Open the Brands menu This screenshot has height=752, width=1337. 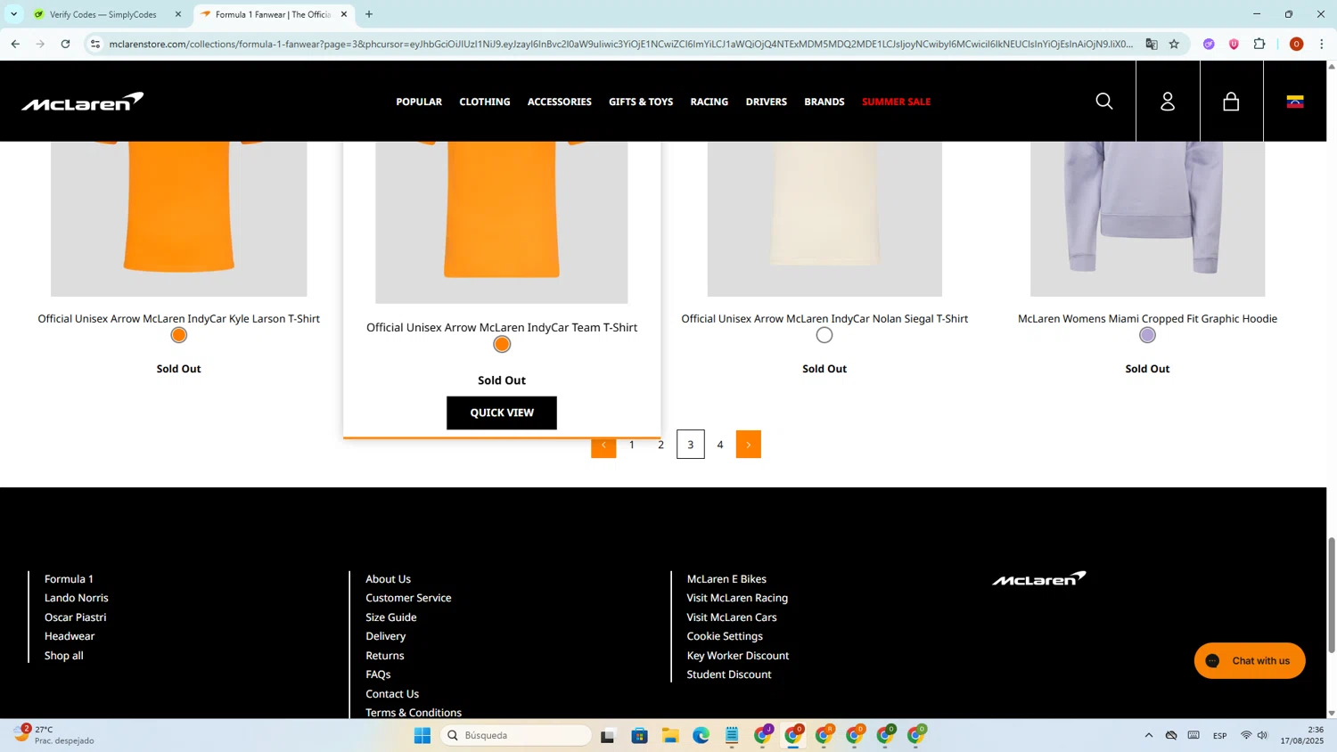[824, 102]
